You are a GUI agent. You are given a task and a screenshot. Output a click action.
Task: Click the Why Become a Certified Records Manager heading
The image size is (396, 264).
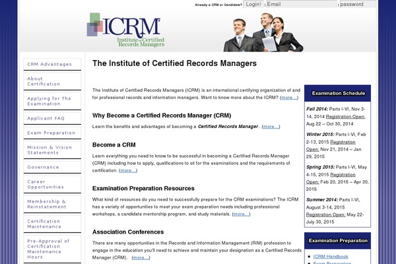tap(162, 115)
